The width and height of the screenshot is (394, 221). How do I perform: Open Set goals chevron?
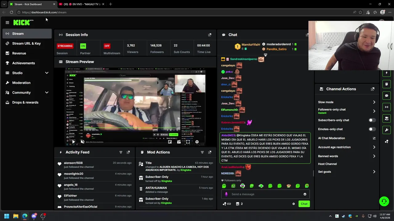coord(374,172)
